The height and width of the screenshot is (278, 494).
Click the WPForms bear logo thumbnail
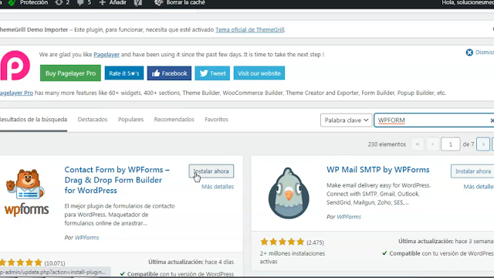(26, 192)
